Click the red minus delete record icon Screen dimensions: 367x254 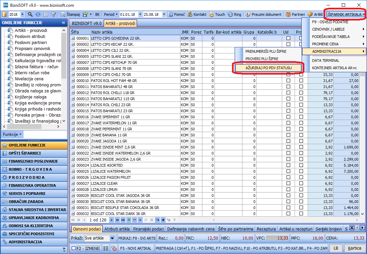point(134,220)
